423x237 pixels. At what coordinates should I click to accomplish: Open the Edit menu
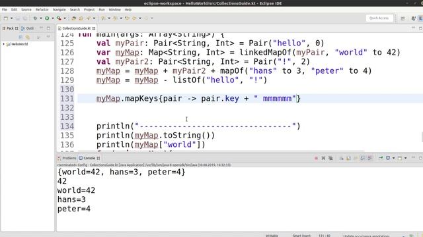(x=14, y=9)
